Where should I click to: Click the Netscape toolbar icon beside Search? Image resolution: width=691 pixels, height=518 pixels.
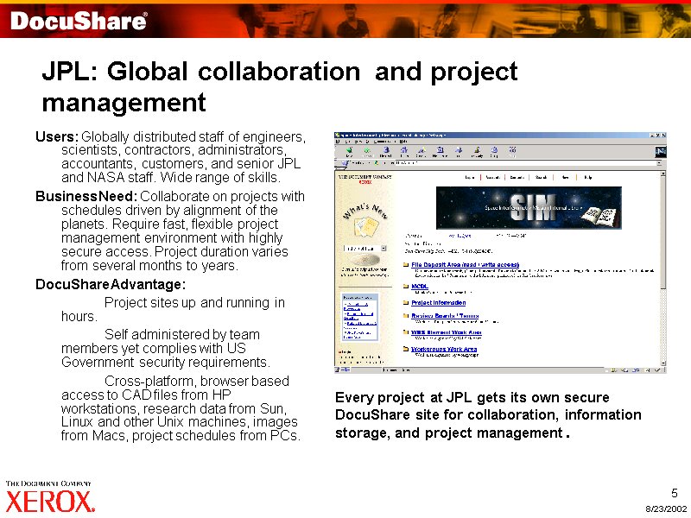440,150
